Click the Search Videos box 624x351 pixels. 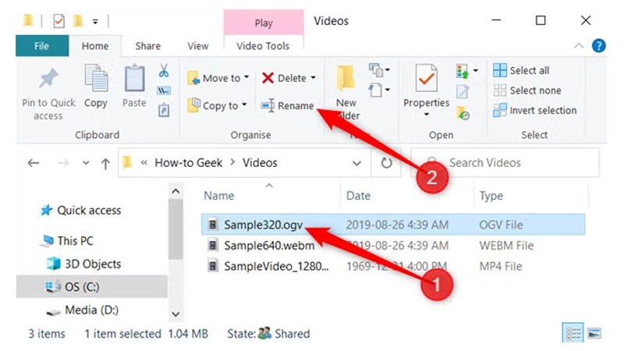pos(504,163)
